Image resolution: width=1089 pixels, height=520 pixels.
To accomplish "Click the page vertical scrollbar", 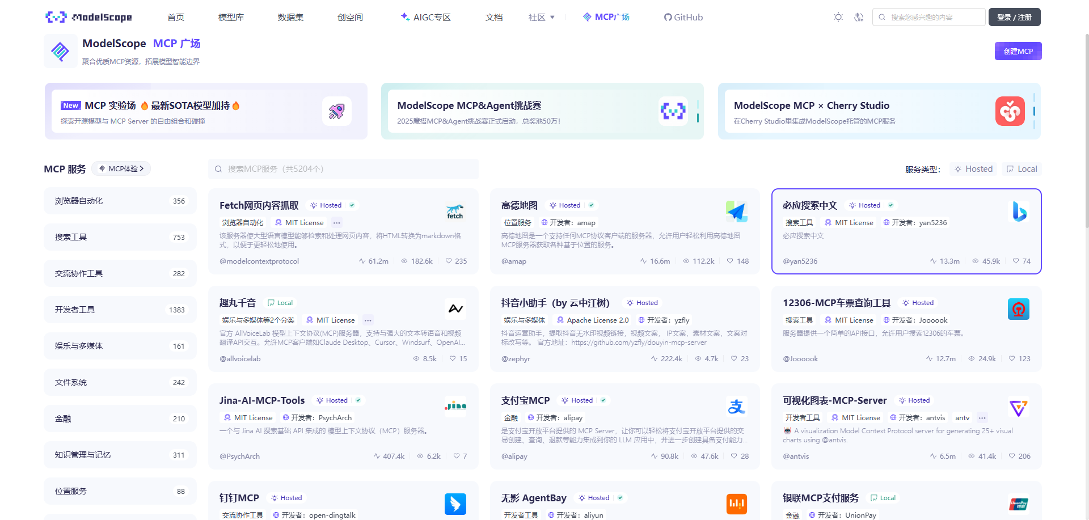I will pos(1087,130).
